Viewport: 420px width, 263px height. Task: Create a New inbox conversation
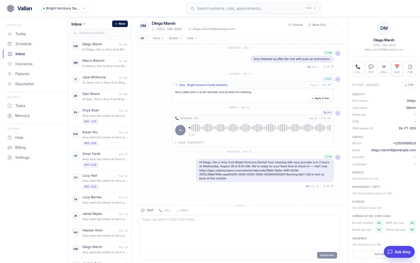(120, 24)
